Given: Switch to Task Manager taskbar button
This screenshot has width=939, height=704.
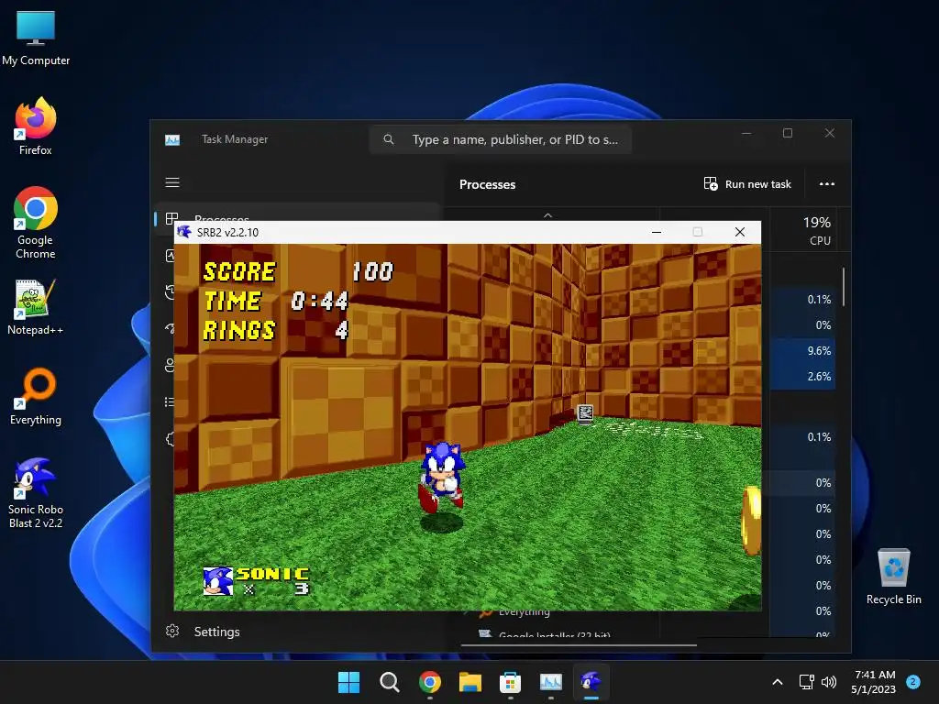Looking at the screenshot, I should [x=551, y=682].
